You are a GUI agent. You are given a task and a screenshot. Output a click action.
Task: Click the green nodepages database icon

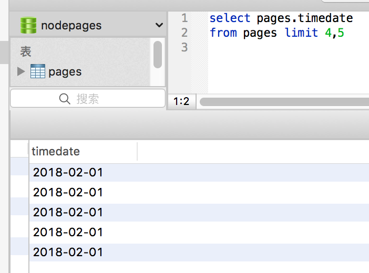28,25
